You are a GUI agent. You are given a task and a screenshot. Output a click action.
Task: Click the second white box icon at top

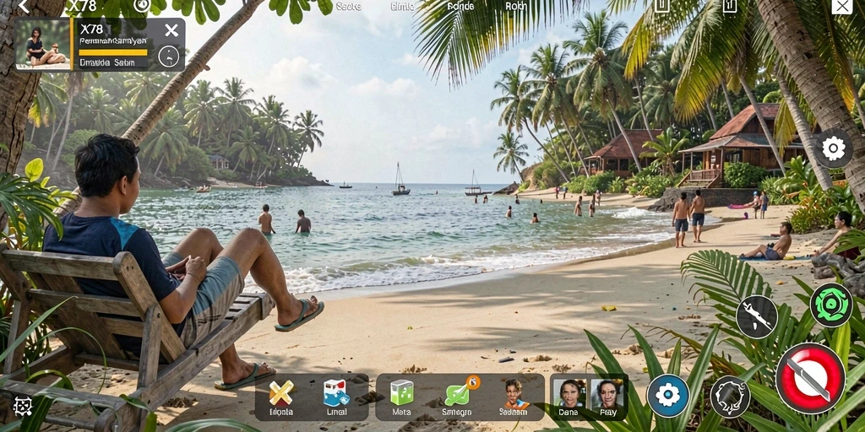click(730, 6)
